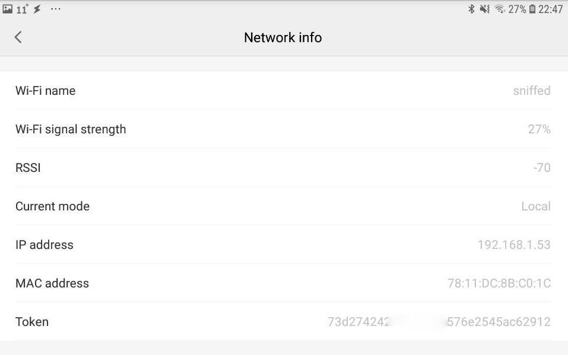Tap the 11° temperature notification
The image size is (568, 355).
22,9
